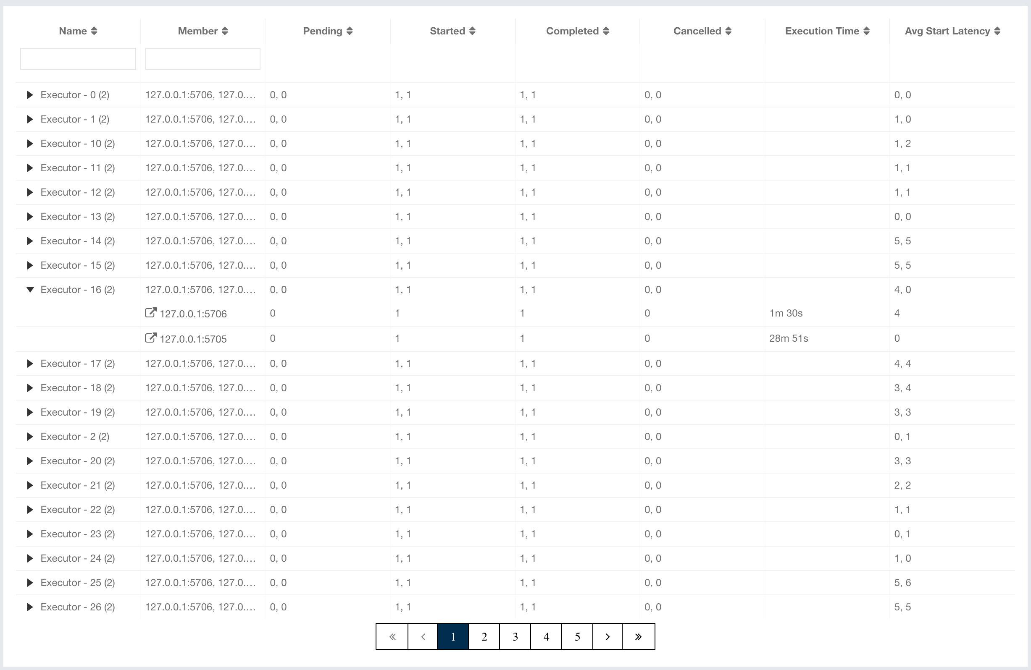Click the Name filter input field
Image resolution: width=1031 pixels, height=670 pixels.
pos(78,59)
